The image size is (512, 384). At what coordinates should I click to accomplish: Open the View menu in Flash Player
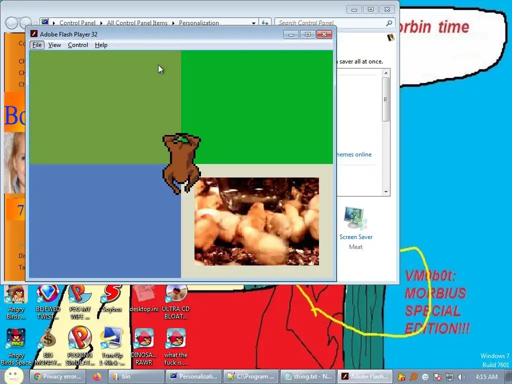pos(54,45)
